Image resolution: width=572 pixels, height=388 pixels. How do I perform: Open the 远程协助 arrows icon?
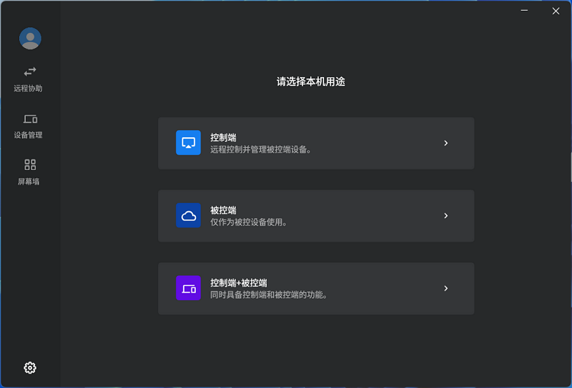coord(30,72)
